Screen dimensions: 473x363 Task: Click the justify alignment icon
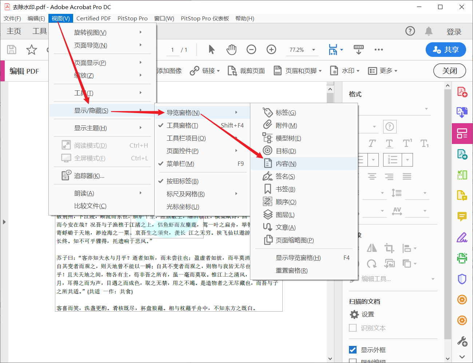(x=407, y=177)
